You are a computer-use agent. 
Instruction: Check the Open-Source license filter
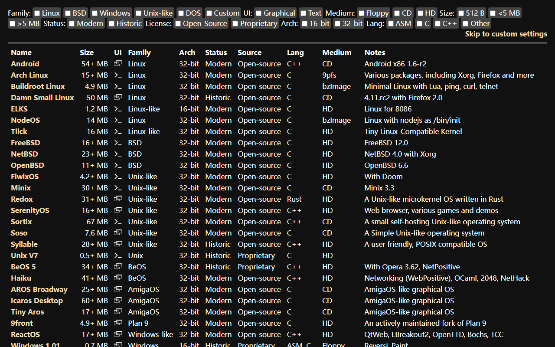(x=178, y=24)
